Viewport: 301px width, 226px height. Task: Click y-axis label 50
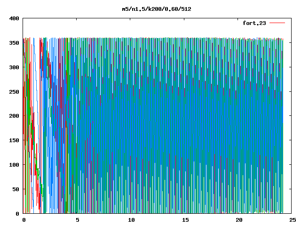[16, 189]
